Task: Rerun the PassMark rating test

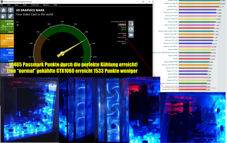Action: [11, 32]
